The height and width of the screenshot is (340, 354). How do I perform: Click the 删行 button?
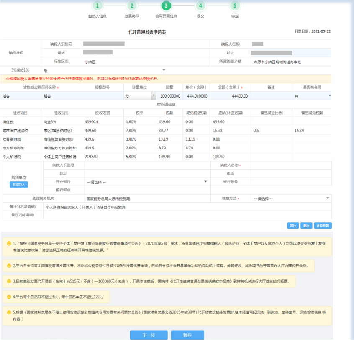pos(306,225)
